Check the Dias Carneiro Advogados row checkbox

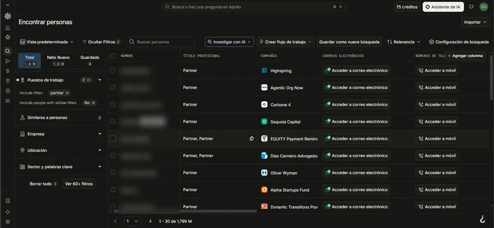[113, 156]
